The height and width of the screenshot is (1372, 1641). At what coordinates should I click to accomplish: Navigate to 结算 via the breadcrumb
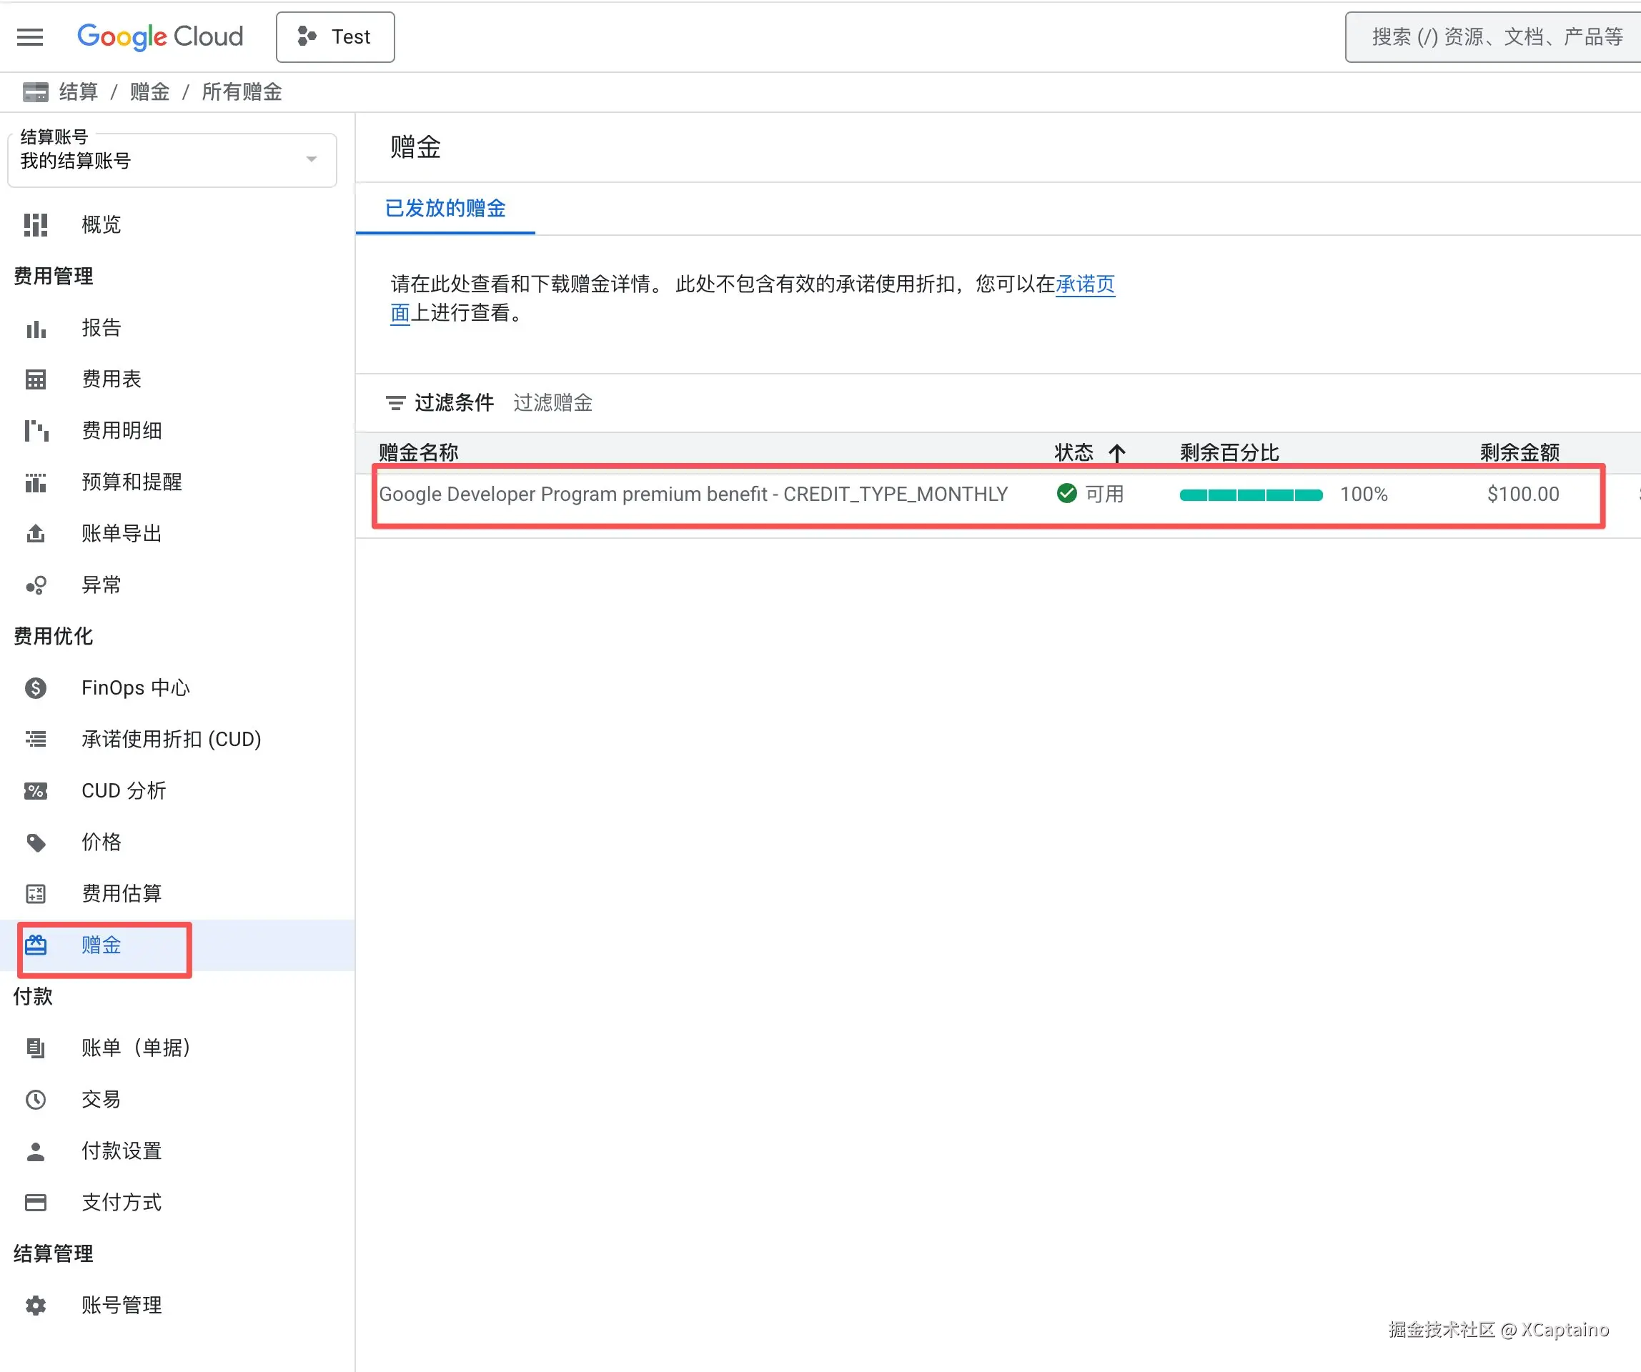tap(79, 91)
